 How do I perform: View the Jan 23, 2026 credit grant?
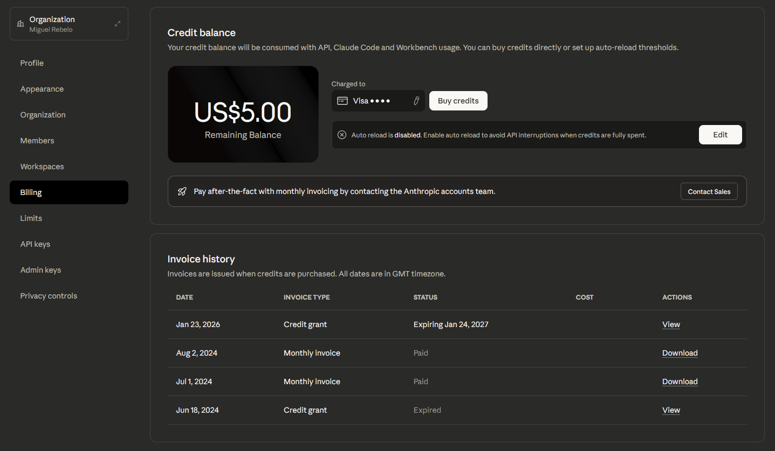[671, 324]
